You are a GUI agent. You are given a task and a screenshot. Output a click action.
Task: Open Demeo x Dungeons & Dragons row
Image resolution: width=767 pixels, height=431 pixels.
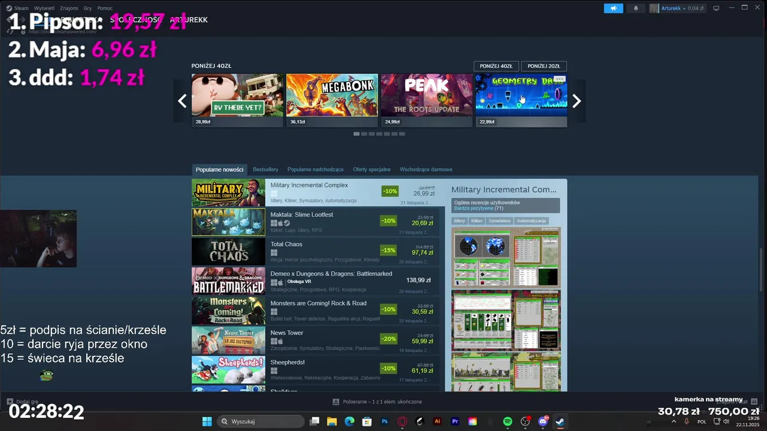[315, 281]
